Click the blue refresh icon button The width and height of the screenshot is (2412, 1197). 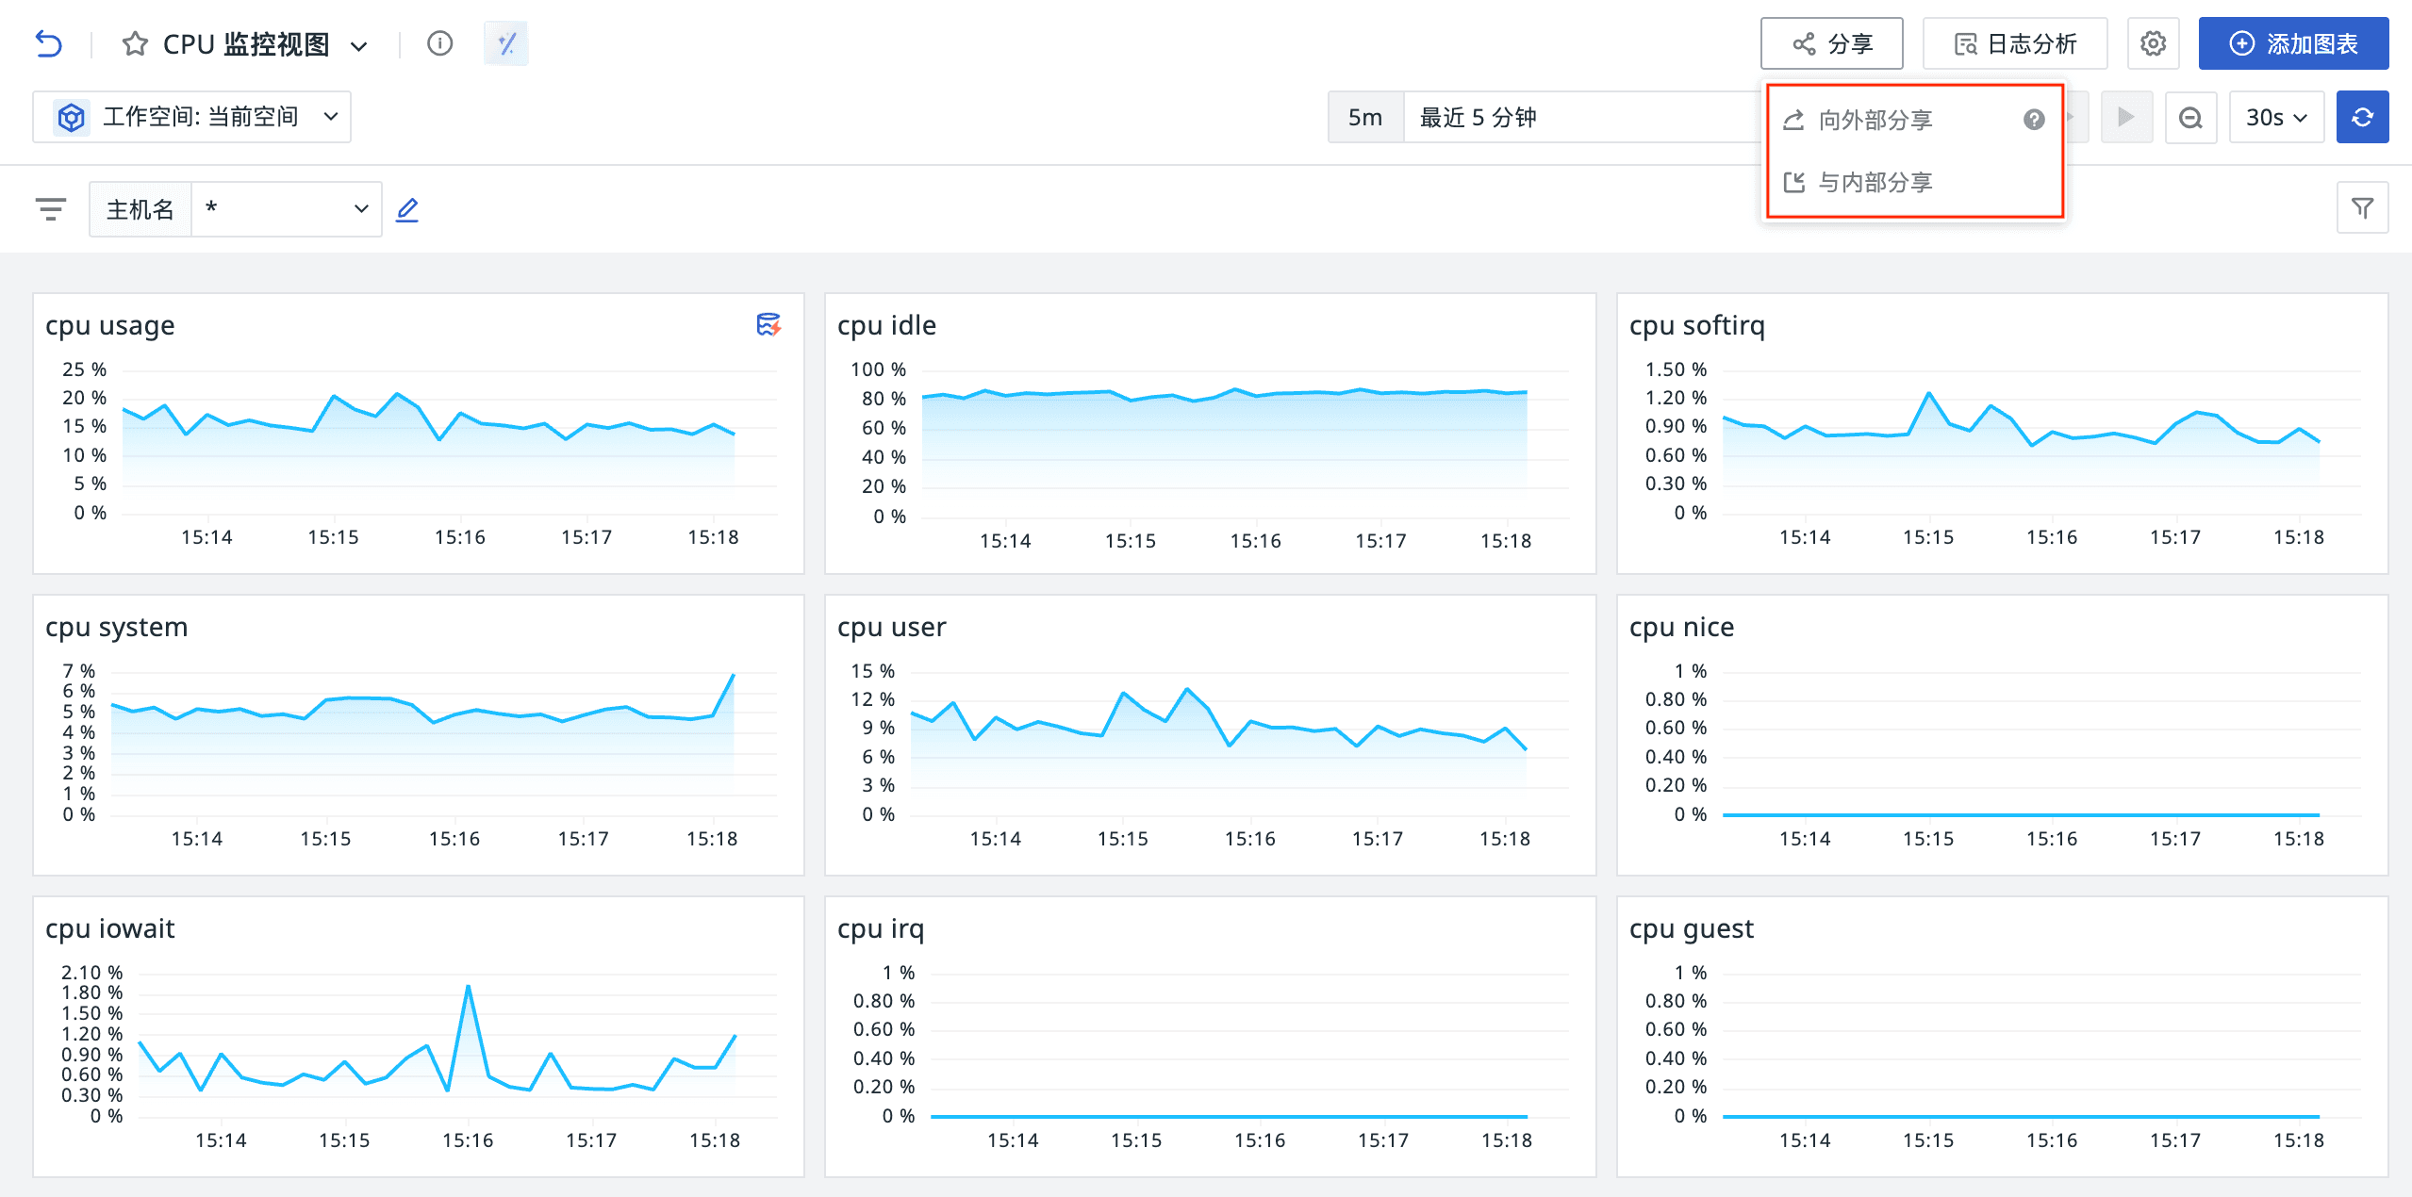pyautogui.click(x=2362, y=118)
